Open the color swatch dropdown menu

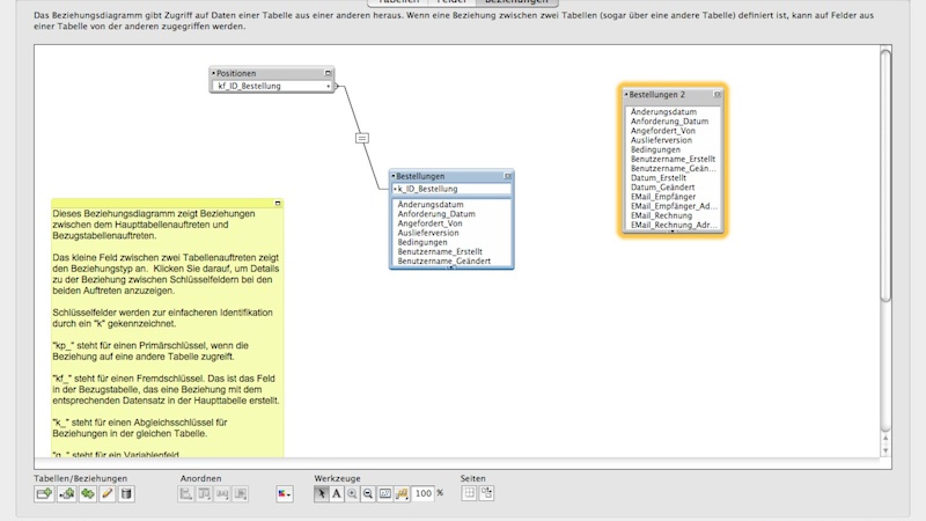[284, 494]
